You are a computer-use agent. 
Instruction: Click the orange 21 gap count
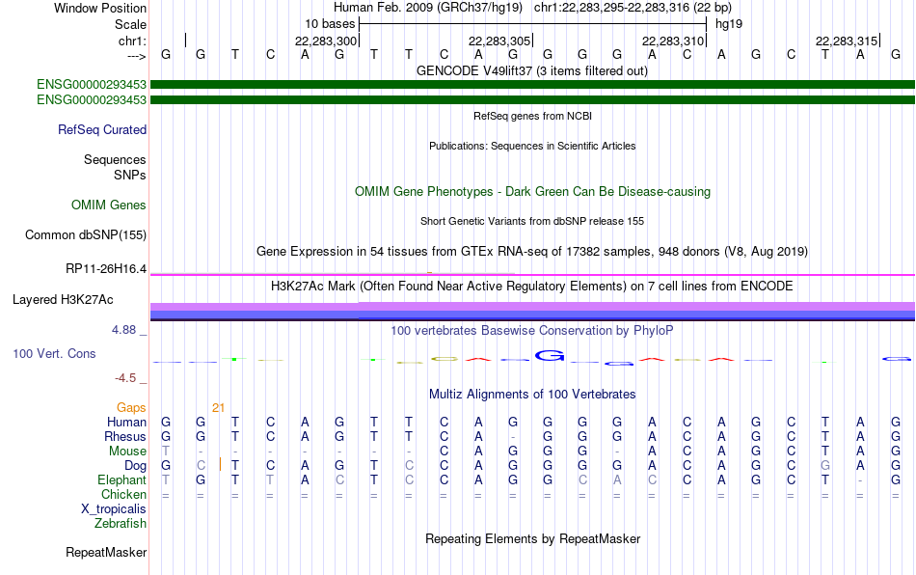219,408
